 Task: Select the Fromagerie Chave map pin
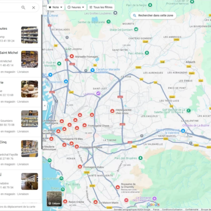tap(84, 125)
